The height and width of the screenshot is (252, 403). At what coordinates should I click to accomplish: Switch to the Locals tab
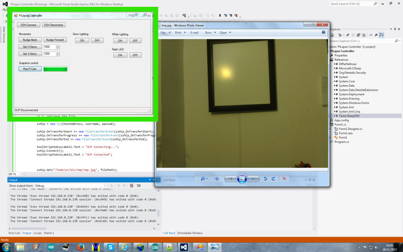point(37,233)
